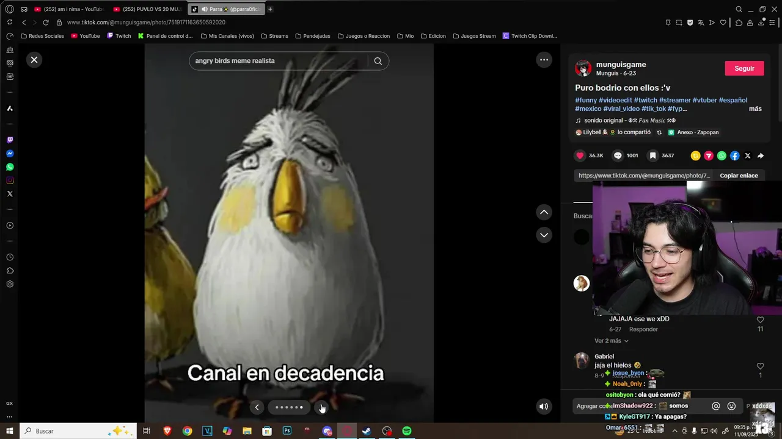This screenshot has height=439, width=782.
Task: Open sidebar settings gear
Action: click(x=10, y=284)
